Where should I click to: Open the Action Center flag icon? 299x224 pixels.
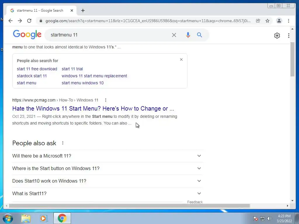(x=255, y=218)
